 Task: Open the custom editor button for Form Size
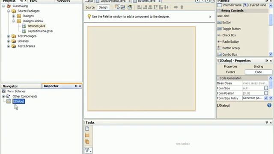click(x=266, y=88)
